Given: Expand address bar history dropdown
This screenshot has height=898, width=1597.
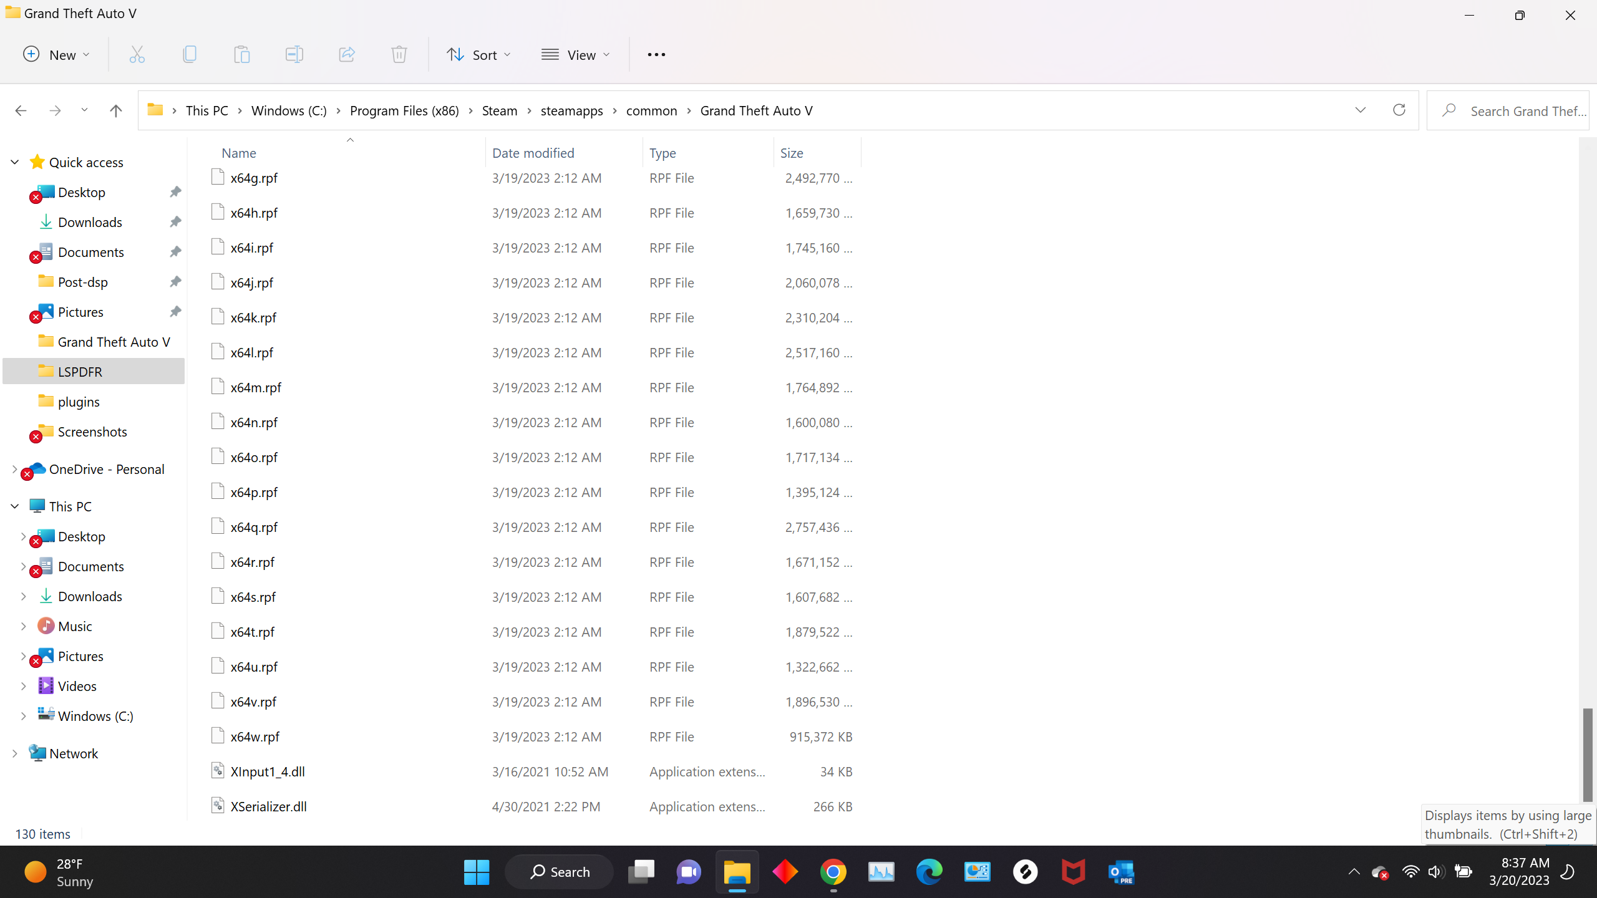Looking at the screenshot, I should 1361,110.
